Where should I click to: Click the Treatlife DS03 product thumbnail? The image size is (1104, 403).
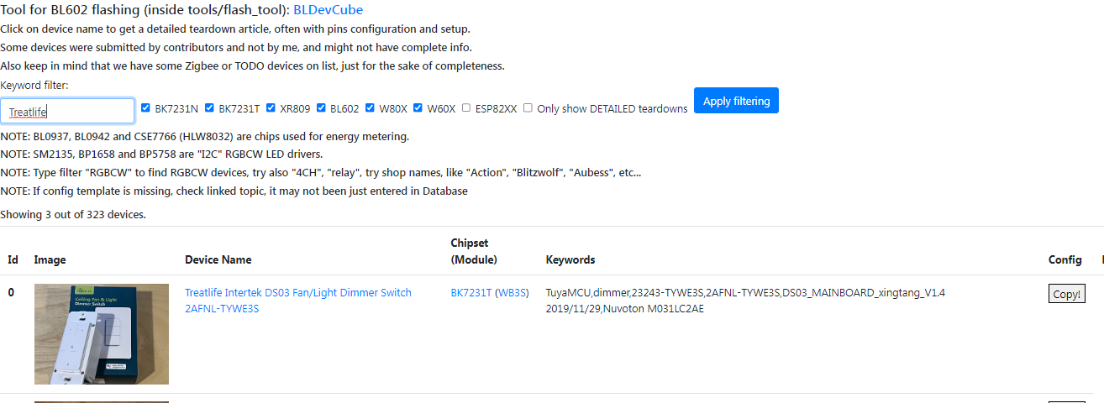pos(102,334)
